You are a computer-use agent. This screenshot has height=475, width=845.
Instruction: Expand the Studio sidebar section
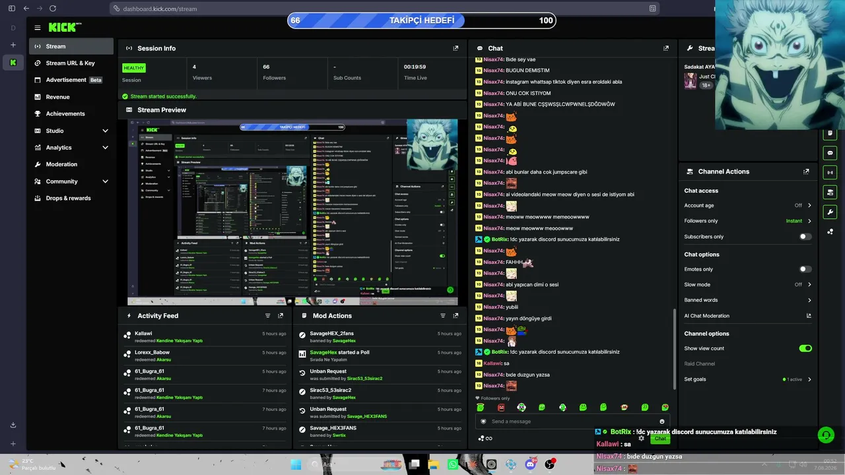[x=71, y=131]
